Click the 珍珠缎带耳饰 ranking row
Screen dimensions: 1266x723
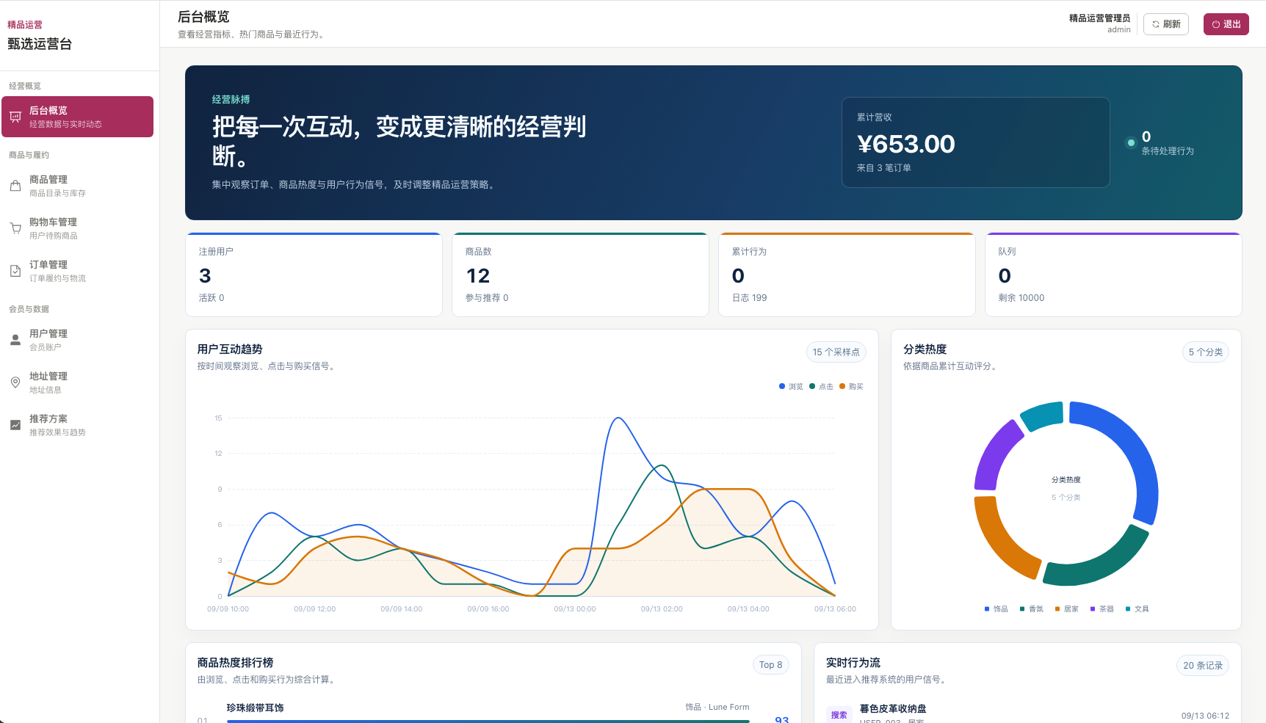[493, 711]
